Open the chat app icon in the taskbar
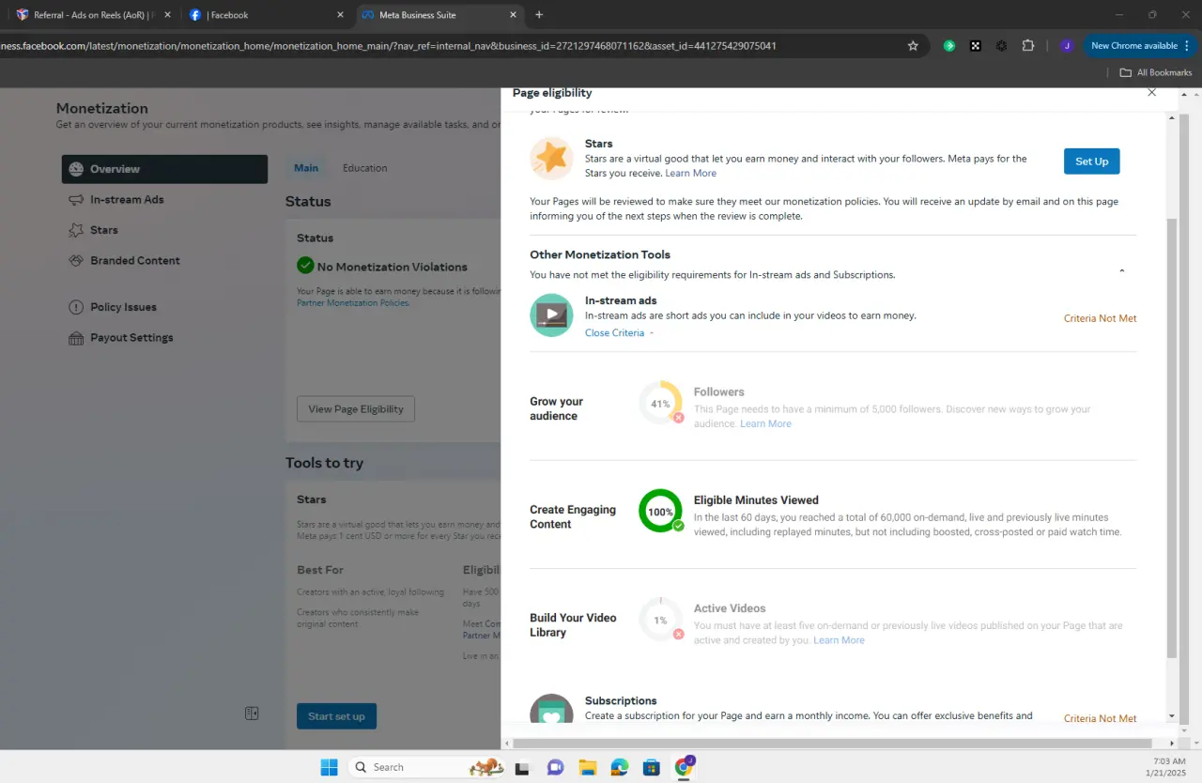 pos(555,767)
